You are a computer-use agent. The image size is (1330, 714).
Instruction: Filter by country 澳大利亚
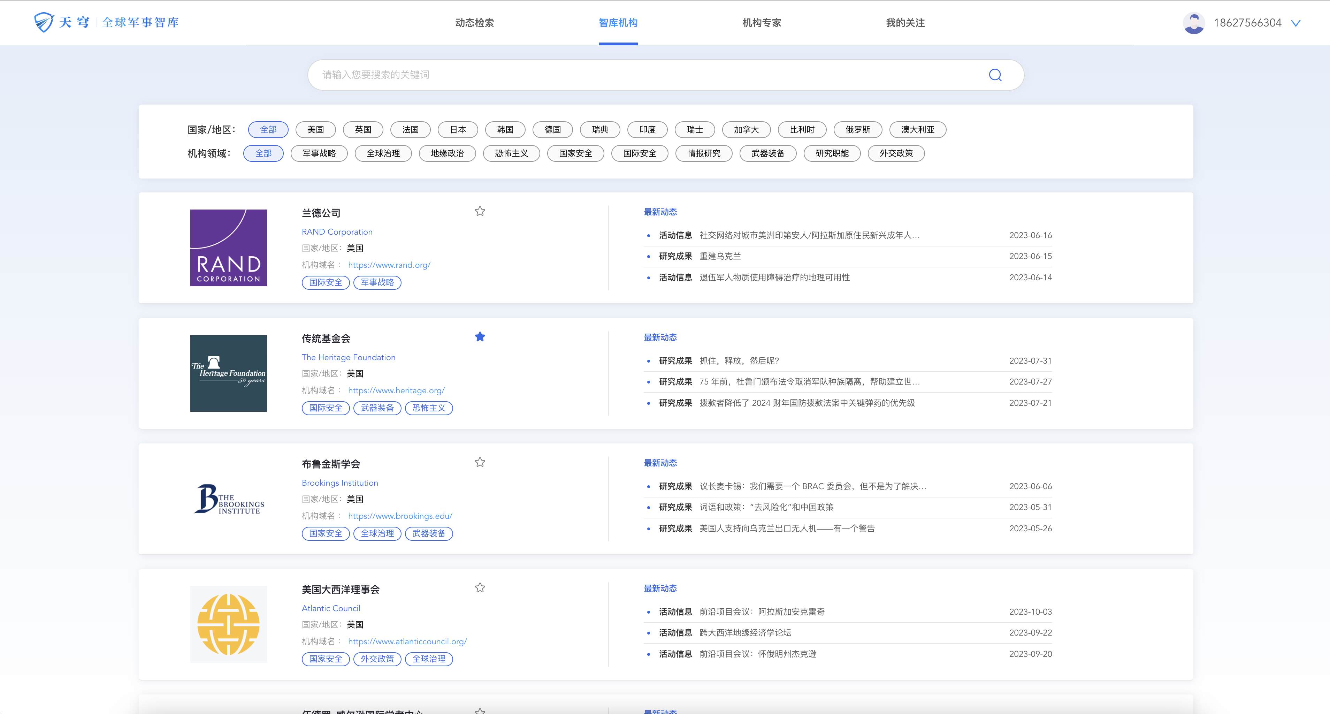pyautogui.click(x=918, y=130)
